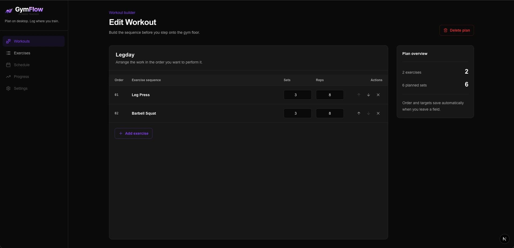Click the Actions column header
This screenshot has height=248, width=514.
[376, 80]
